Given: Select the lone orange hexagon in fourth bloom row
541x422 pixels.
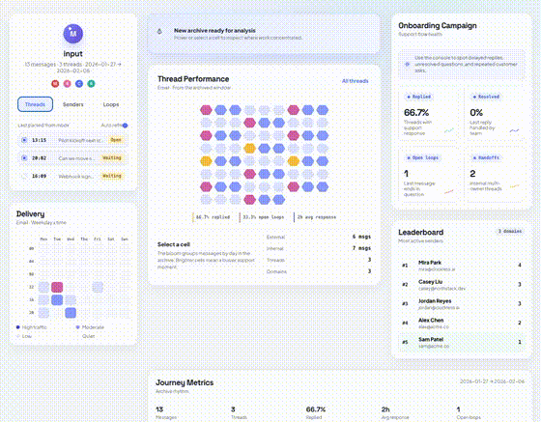Looking at the screenshot, I should tap(249, 149).
